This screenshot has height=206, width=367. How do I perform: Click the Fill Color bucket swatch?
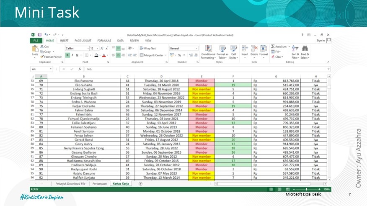(96, 55)
